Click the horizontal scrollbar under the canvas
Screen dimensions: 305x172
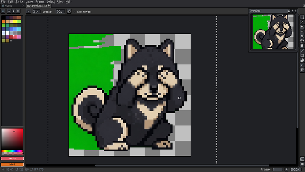tap(182, 166)
